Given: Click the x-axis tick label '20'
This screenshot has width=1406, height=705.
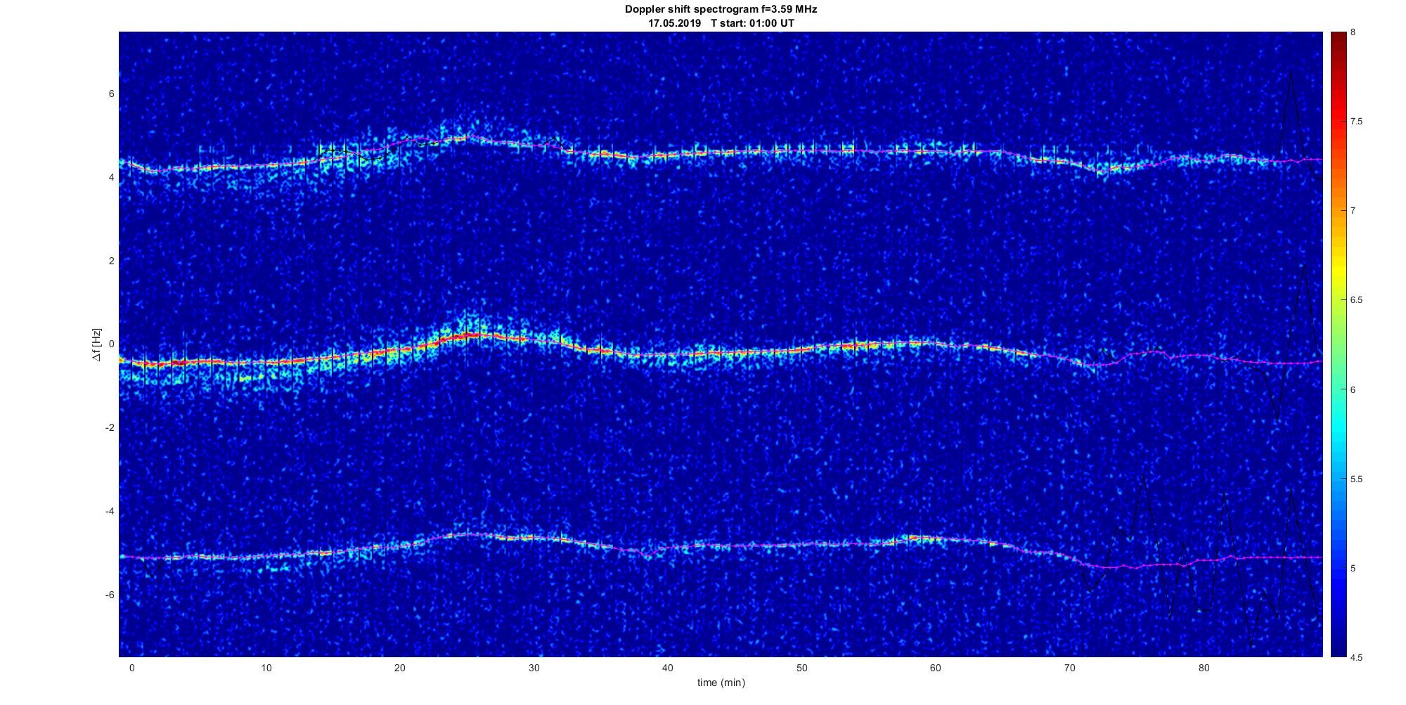Looking at the screenshot, I should (400, 668).
